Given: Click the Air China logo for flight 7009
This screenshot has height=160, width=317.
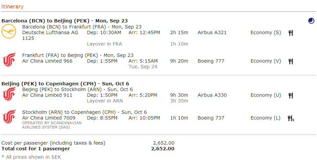Looking at the screenshot, I should point(9,117).
